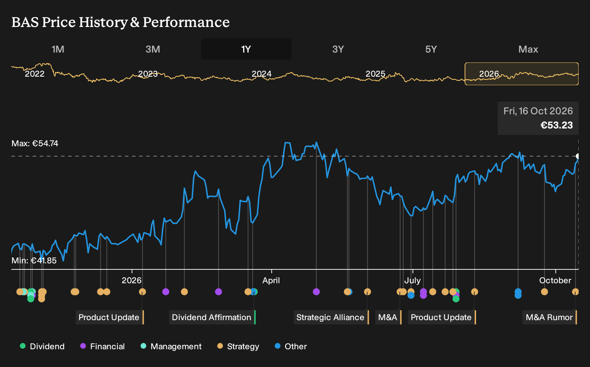
Task: Jump to 2023 in overview chart
Action: 148,74
